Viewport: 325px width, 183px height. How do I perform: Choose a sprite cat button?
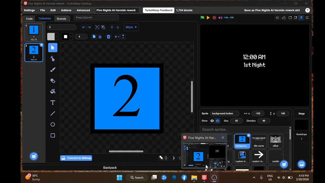(284, 164)
